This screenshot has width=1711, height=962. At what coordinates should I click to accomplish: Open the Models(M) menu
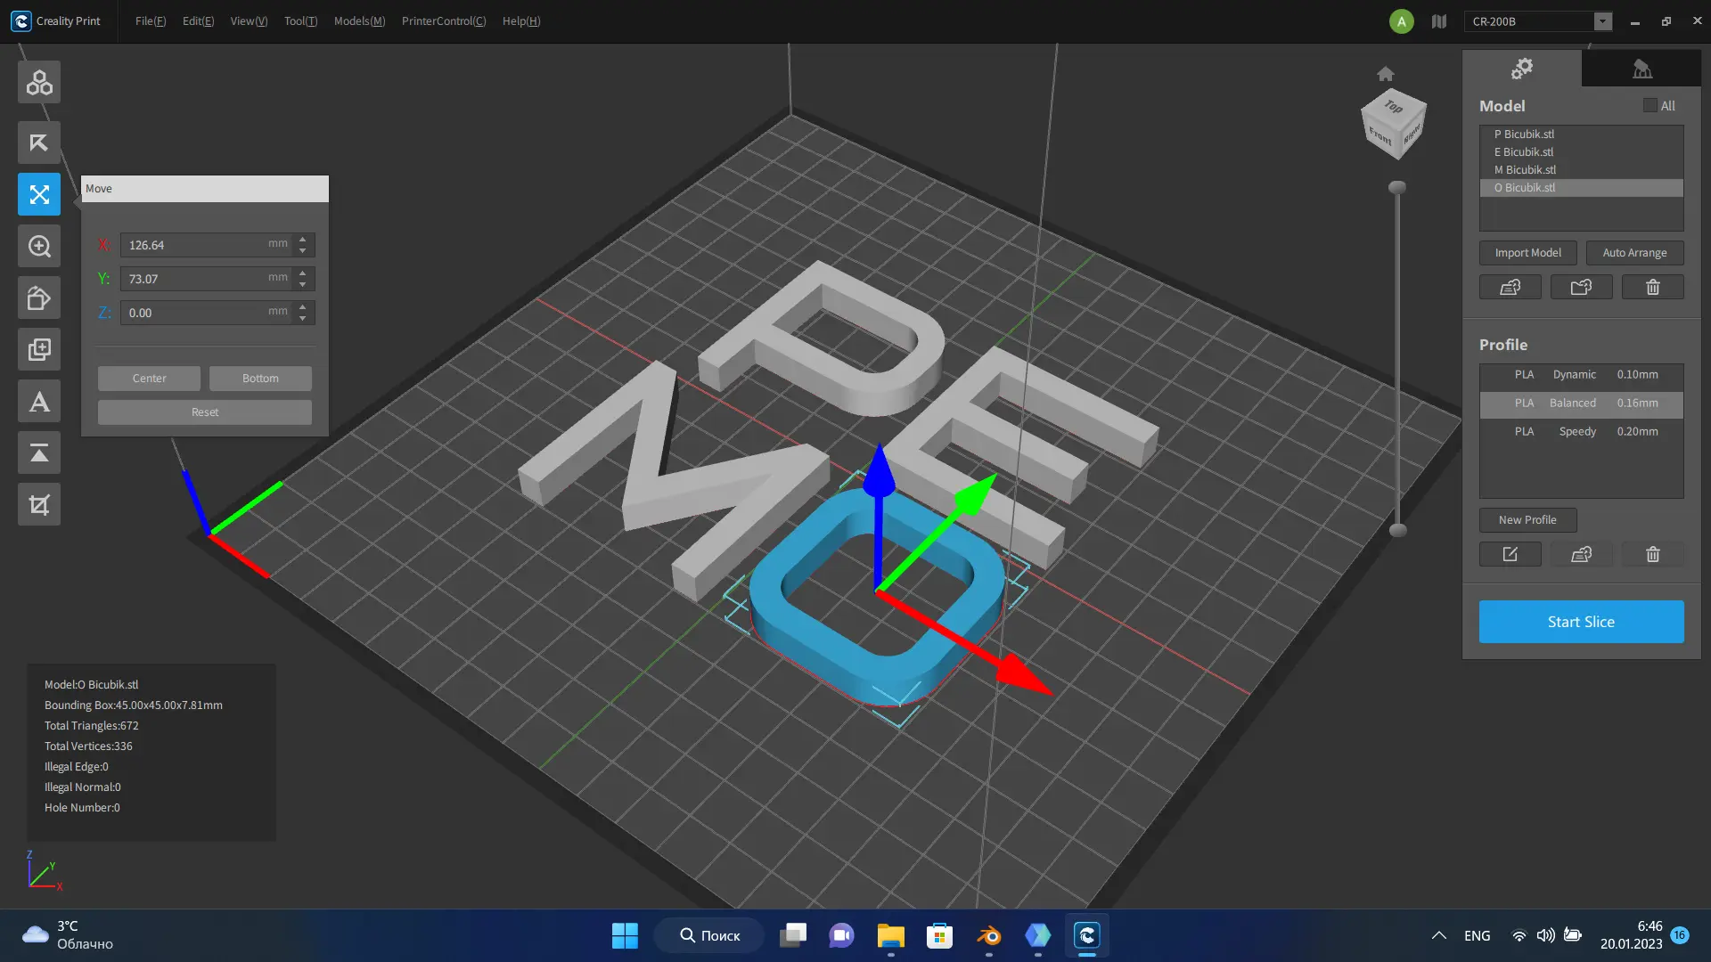point(359,21)
